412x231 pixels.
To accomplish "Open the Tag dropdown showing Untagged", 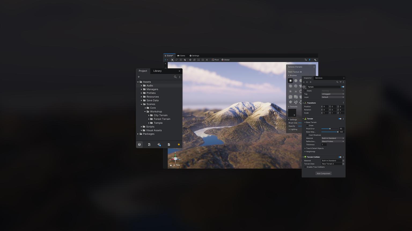I will pos(333,94).
